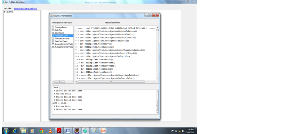Open Windows Explorer folder icon in taskbar
303x134 pixels.
[x=24, y=131]
